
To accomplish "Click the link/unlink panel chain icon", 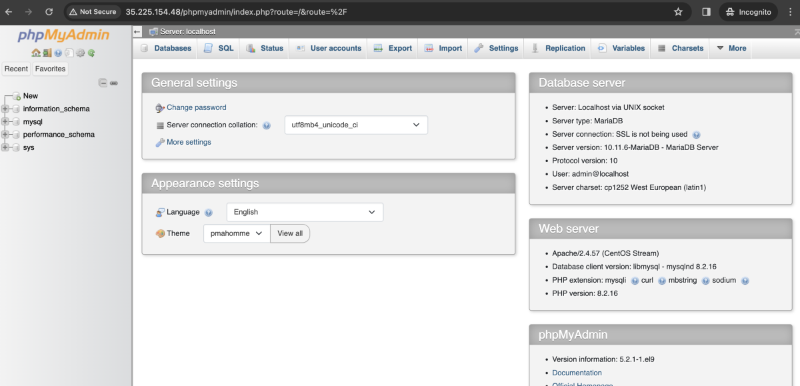I will point(114,83).
